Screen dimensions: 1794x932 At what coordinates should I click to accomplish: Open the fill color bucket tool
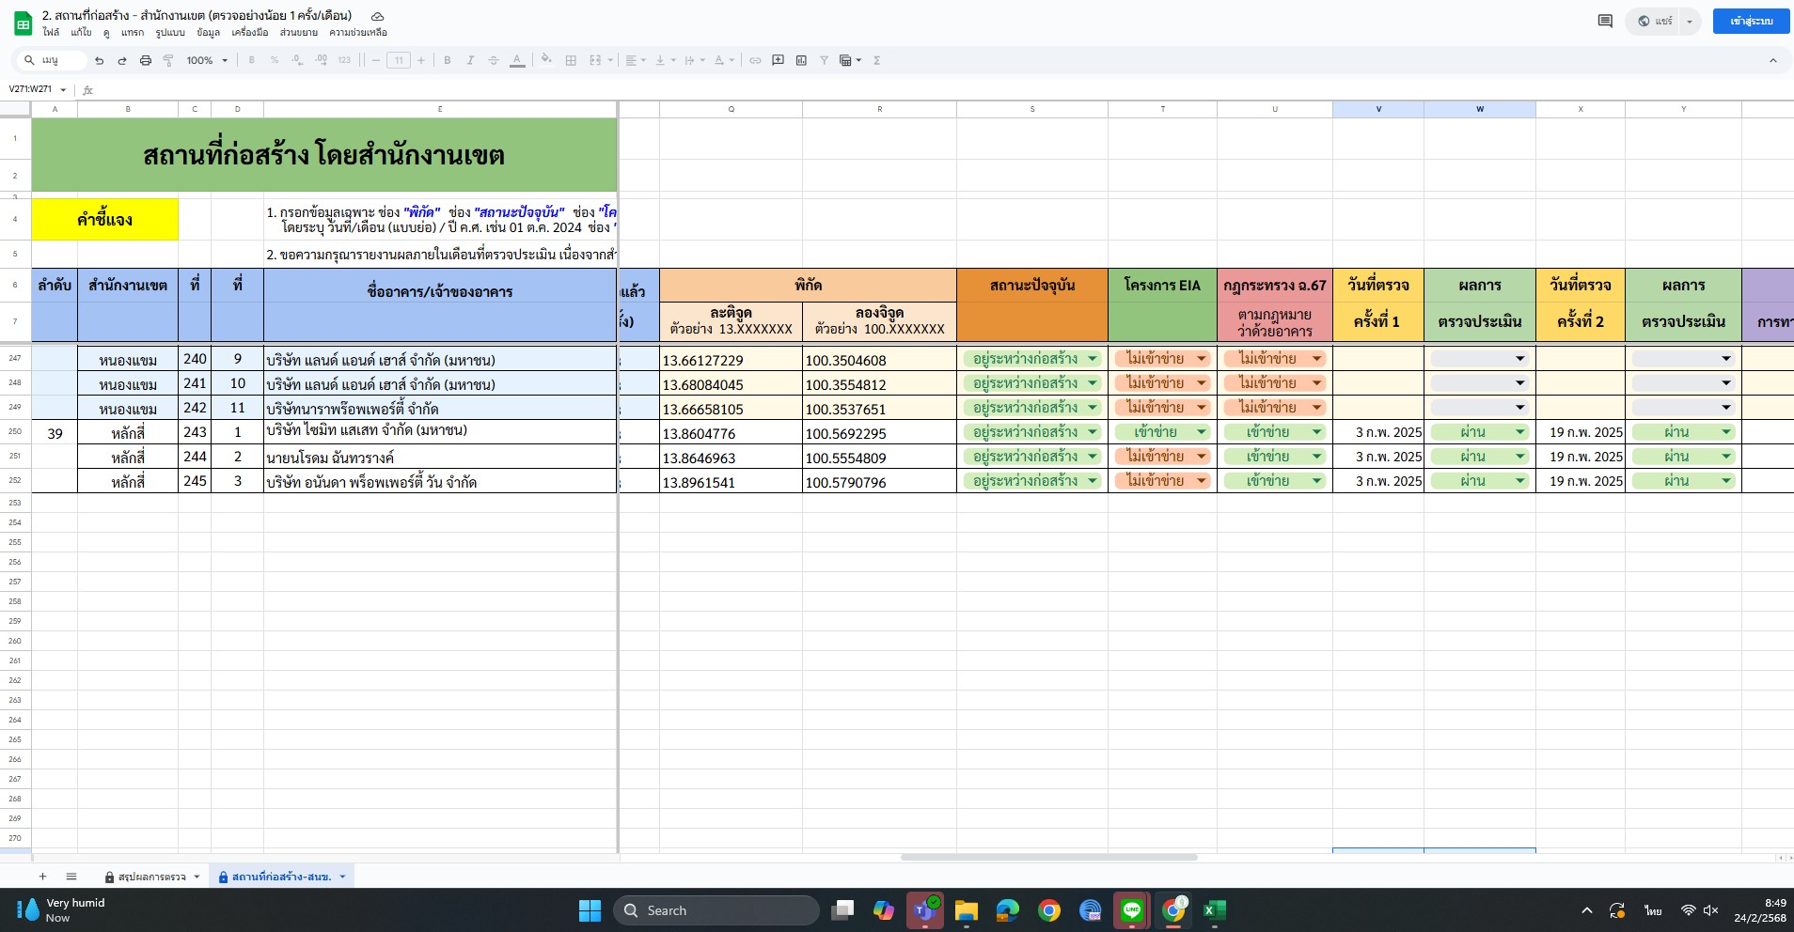coord(547,60)
